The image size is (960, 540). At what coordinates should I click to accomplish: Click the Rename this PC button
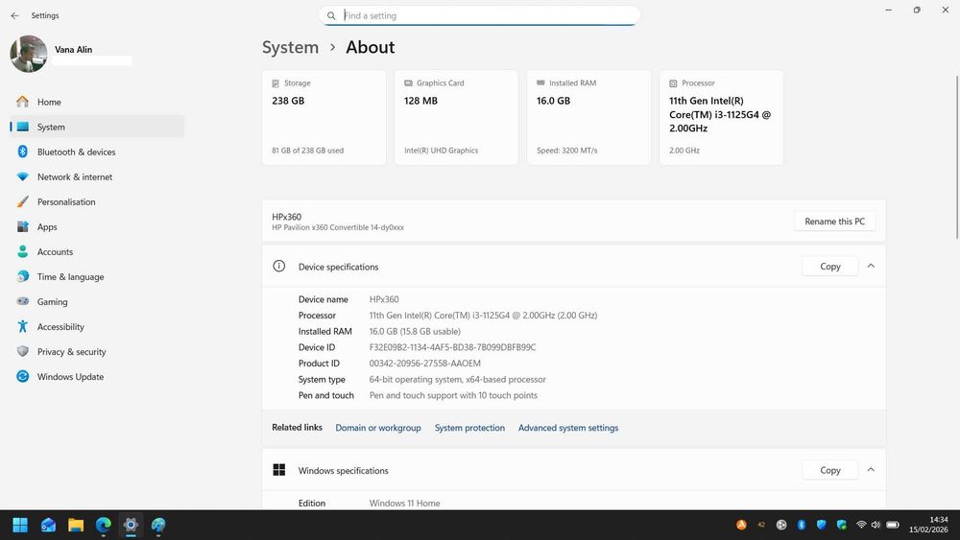pos(834,222)
